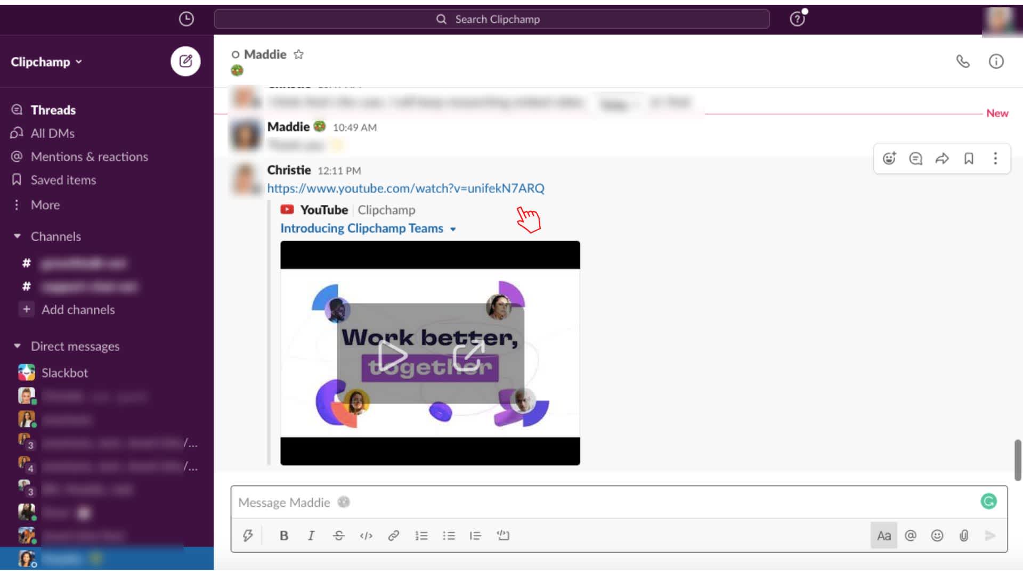Screen dimensions: 1023x575
Task: Open video in new window icon
Action: [x=469, y=356]
